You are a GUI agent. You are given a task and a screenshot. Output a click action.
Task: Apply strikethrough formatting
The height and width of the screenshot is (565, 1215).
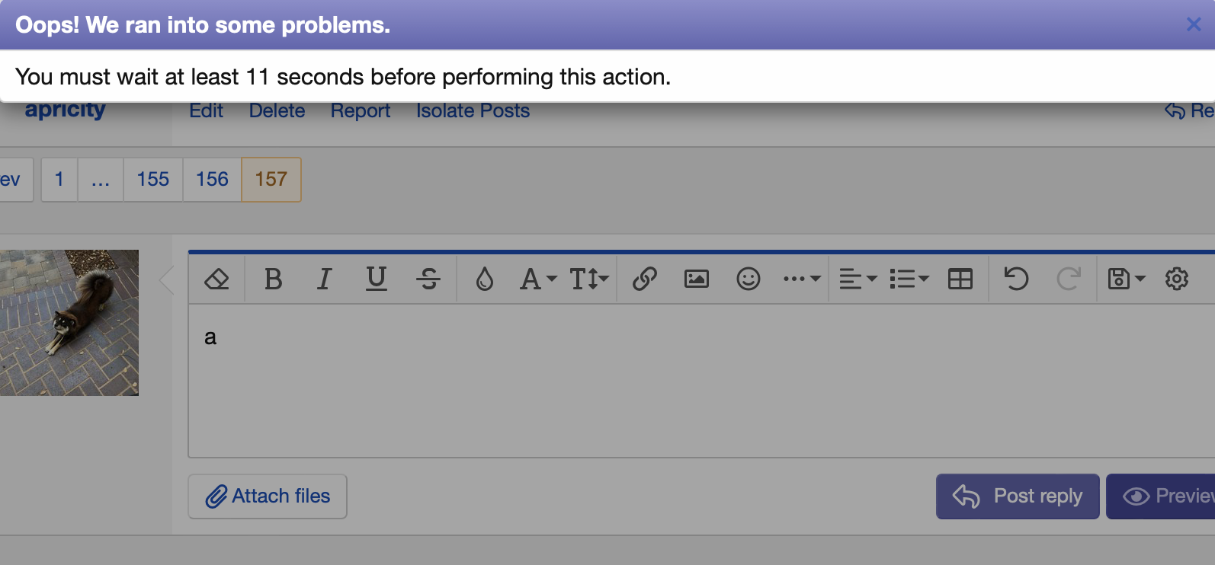pyautogui.click(x=428, y=279)
